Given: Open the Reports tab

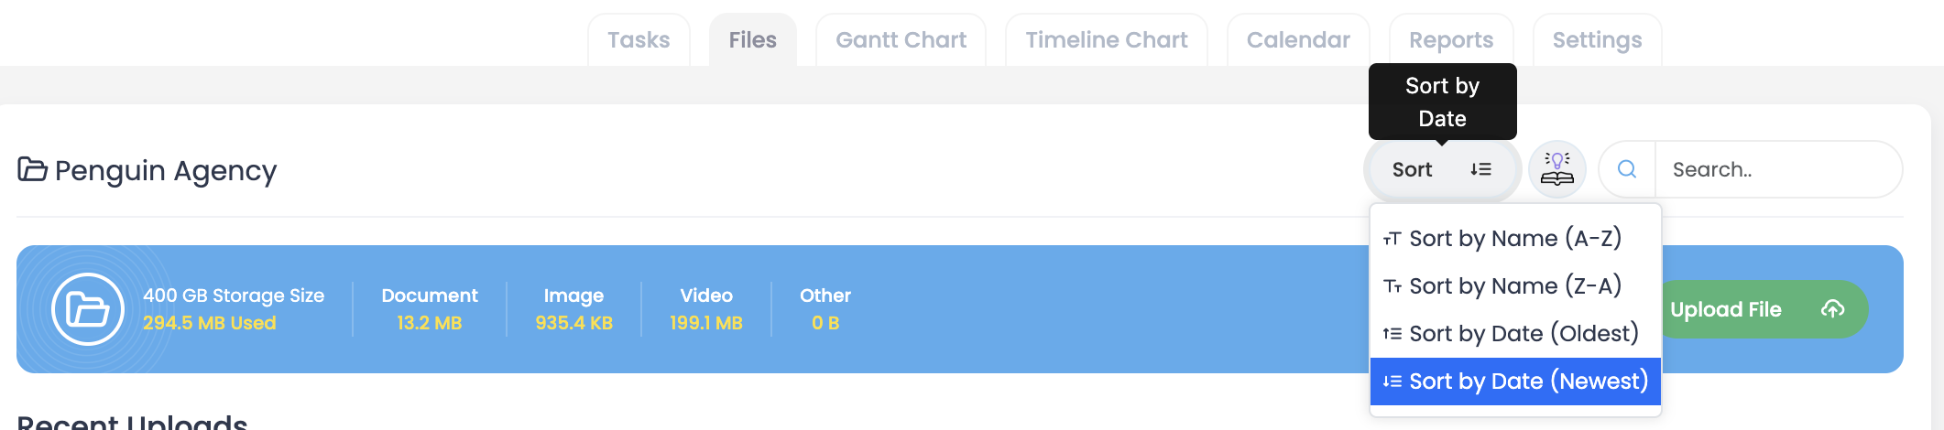Looking at the screenshot, I should [1450, 40].
